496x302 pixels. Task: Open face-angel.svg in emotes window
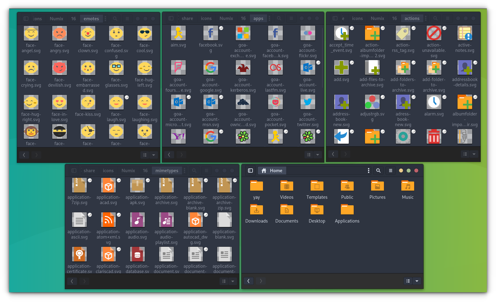(x=31, y=33)
